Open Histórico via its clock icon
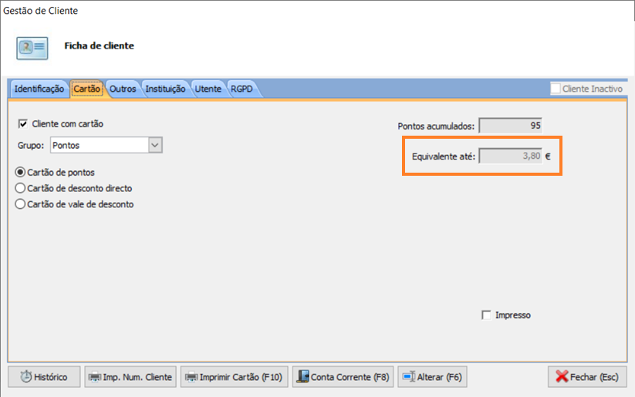The image size is (635, 397). click(x=26, y=377)
